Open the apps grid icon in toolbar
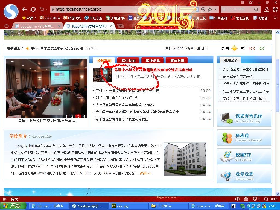Screen dimensions: 280x210 275,10
